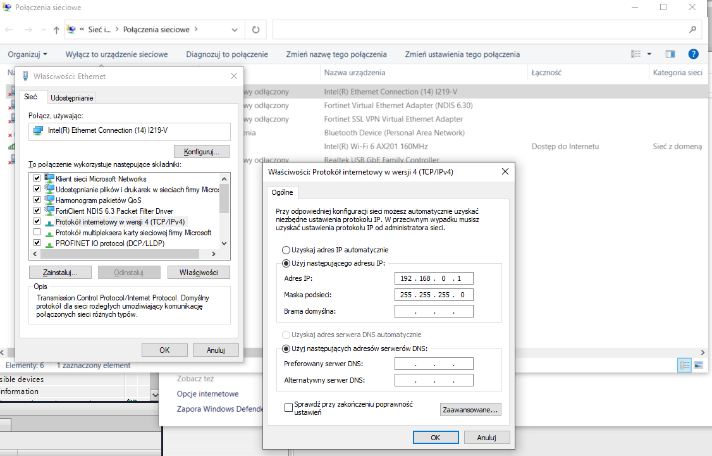The height and width of the screenshot is (456, 712).
Task: Select the Ogólne tab
Action: pos(282,192)
